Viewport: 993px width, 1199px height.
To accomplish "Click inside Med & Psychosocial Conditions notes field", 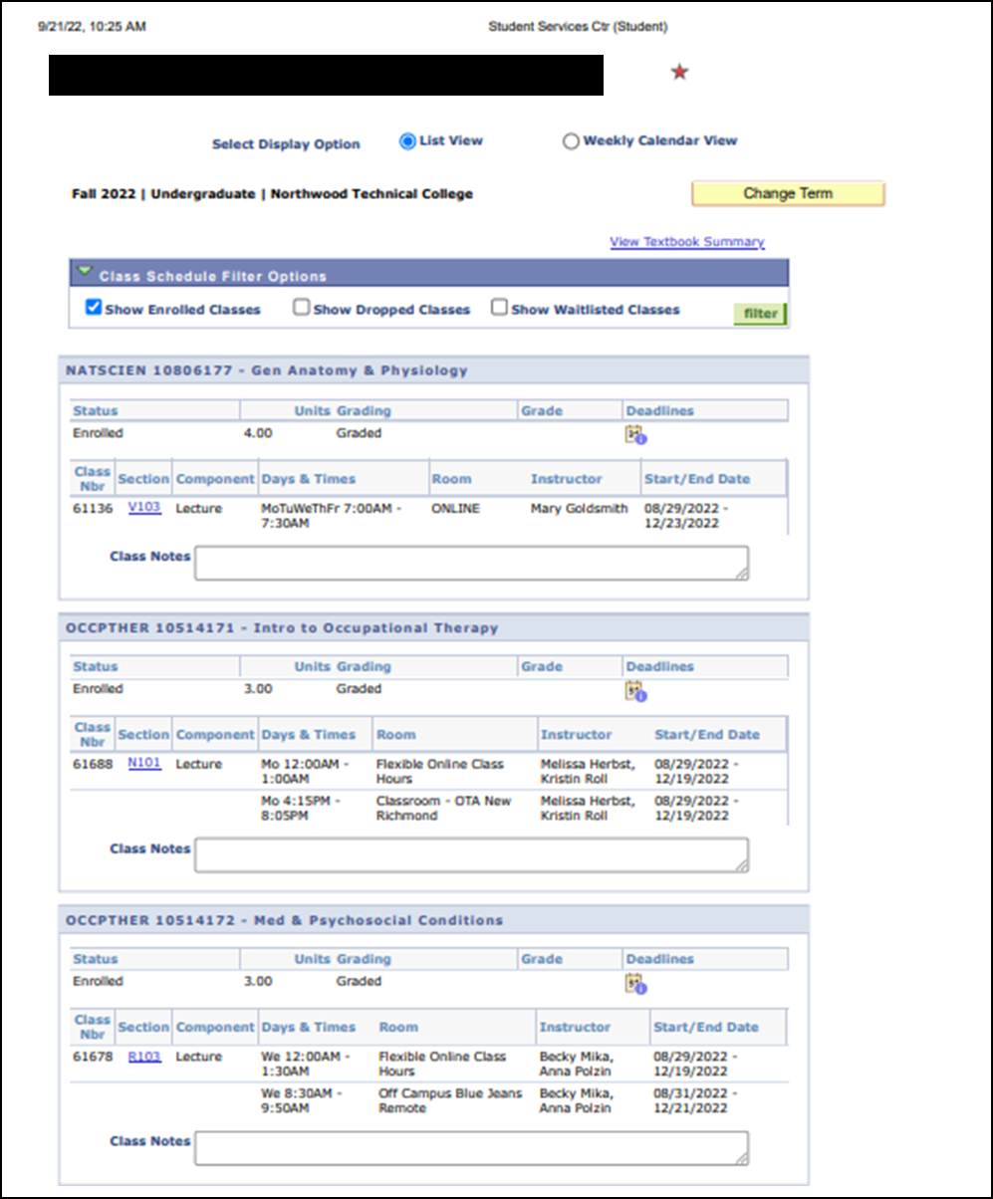I will pyautogui.click(x=468, y=1146).
